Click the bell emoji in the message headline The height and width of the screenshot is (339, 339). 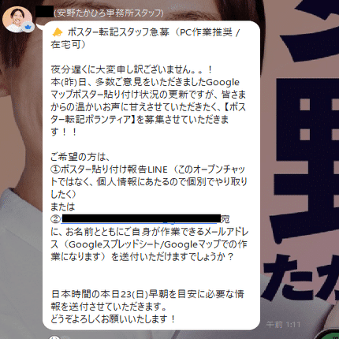58,32
